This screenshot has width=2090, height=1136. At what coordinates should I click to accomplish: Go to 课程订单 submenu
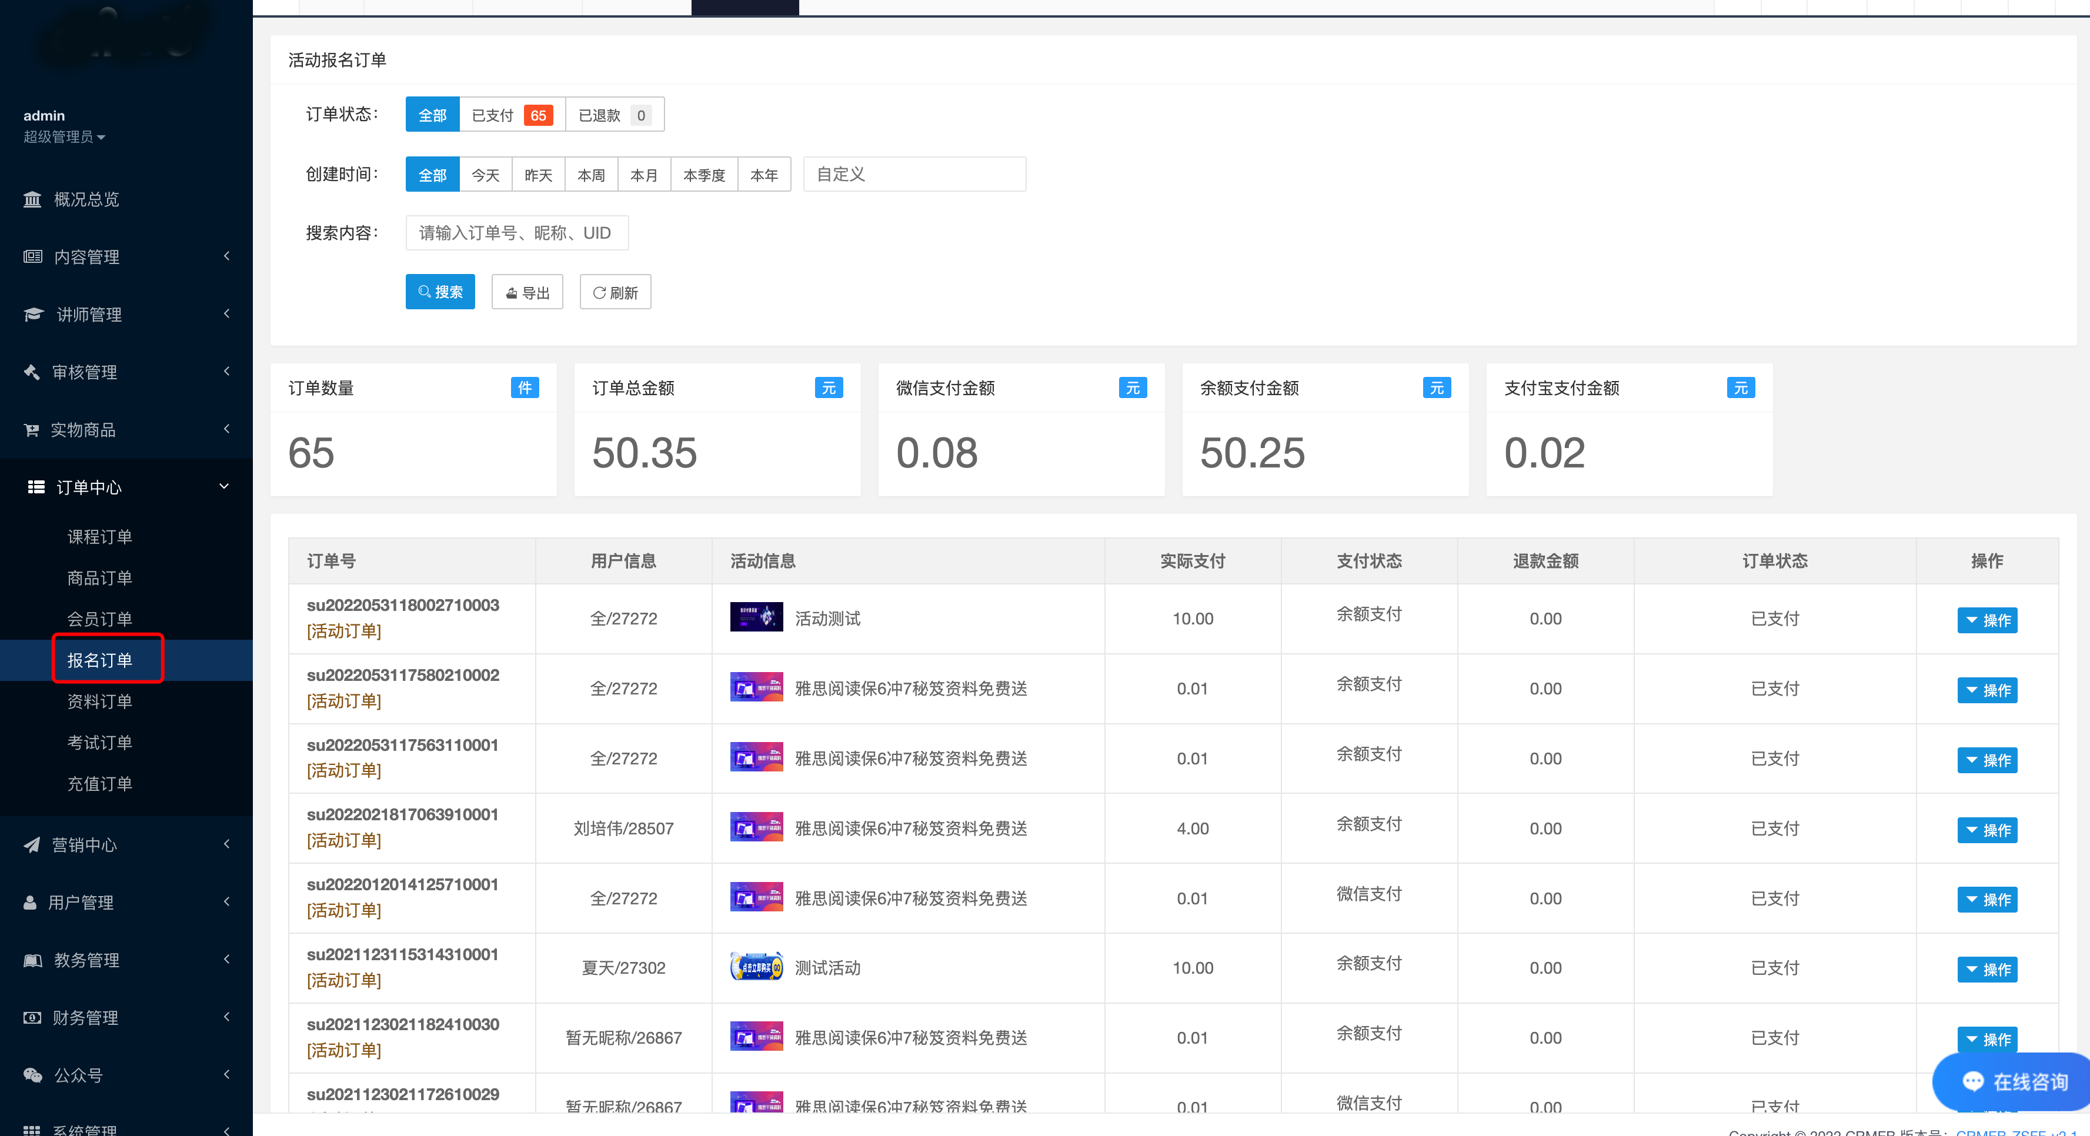coord(99,536)
